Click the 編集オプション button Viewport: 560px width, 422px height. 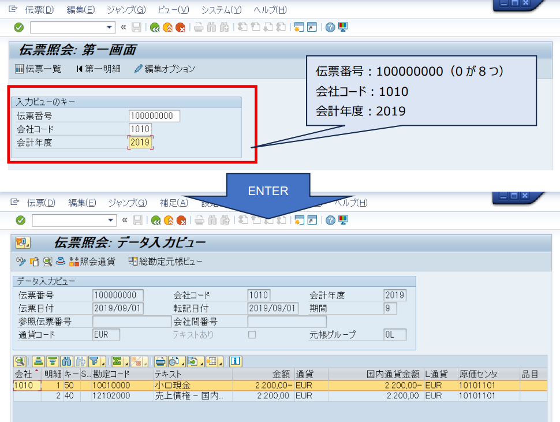click(165, 69)
